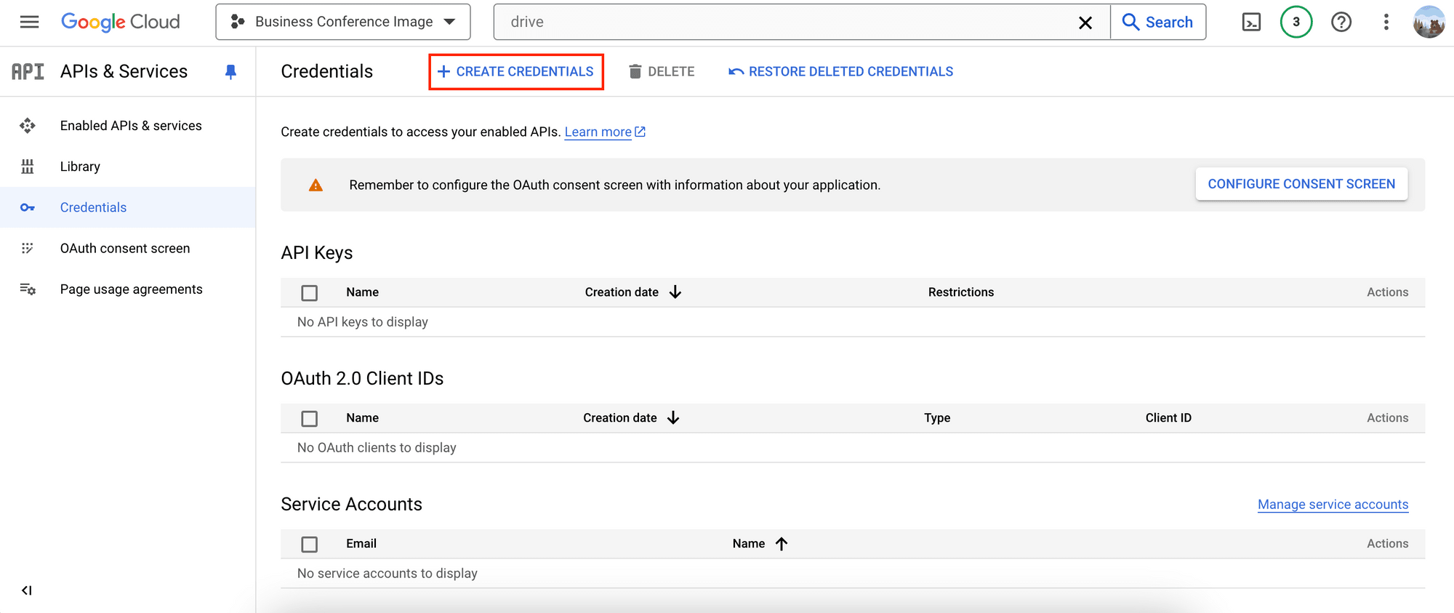Click the API Keys Name column header
1454x613 pixels.
(362, 292)
